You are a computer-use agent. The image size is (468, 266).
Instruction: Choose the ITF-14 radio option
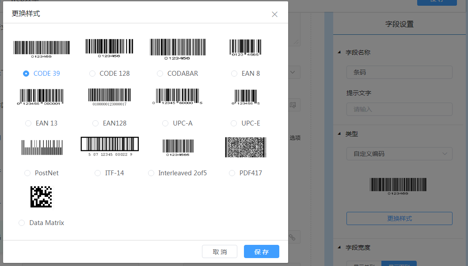[x=98, y=173]
